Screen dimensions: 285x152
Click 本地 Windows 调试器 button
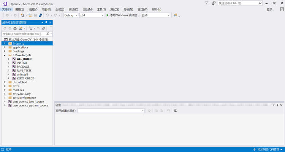click(122, 15)
